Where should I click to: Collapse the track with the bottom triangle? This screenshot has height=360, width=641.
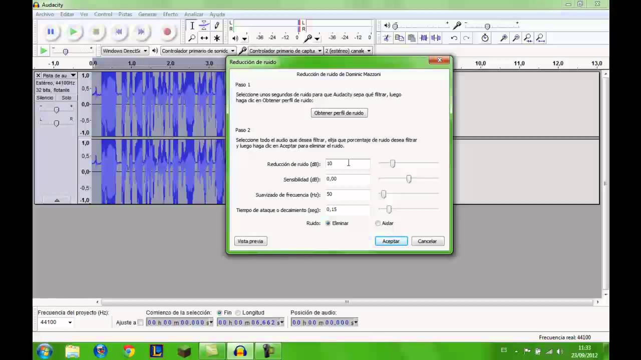57,200
